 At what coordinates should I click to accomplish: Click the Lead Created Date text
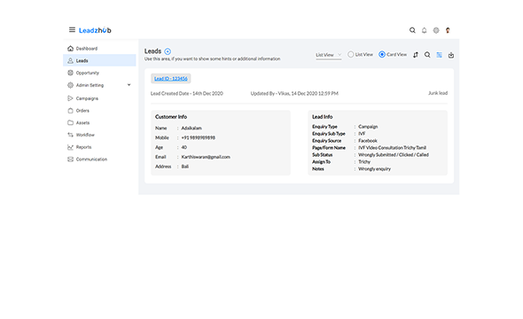[x=186, y=93]
